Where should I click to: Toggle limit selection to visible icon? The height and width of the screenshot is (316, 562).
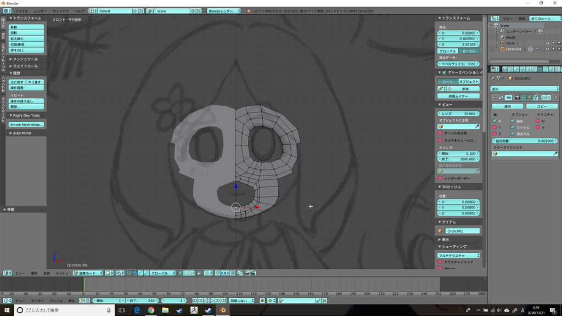tap(199, 273)
